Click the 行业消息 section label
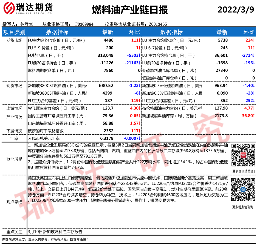This screenshot has width=257, height=245. pos(14,159)
